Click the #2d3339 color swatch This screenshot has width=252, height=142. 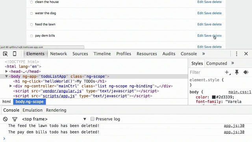213,97
